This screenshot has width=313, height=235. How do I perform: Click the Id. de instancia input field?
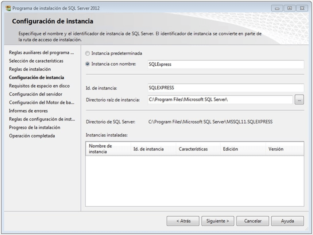(x=226, y=88)
